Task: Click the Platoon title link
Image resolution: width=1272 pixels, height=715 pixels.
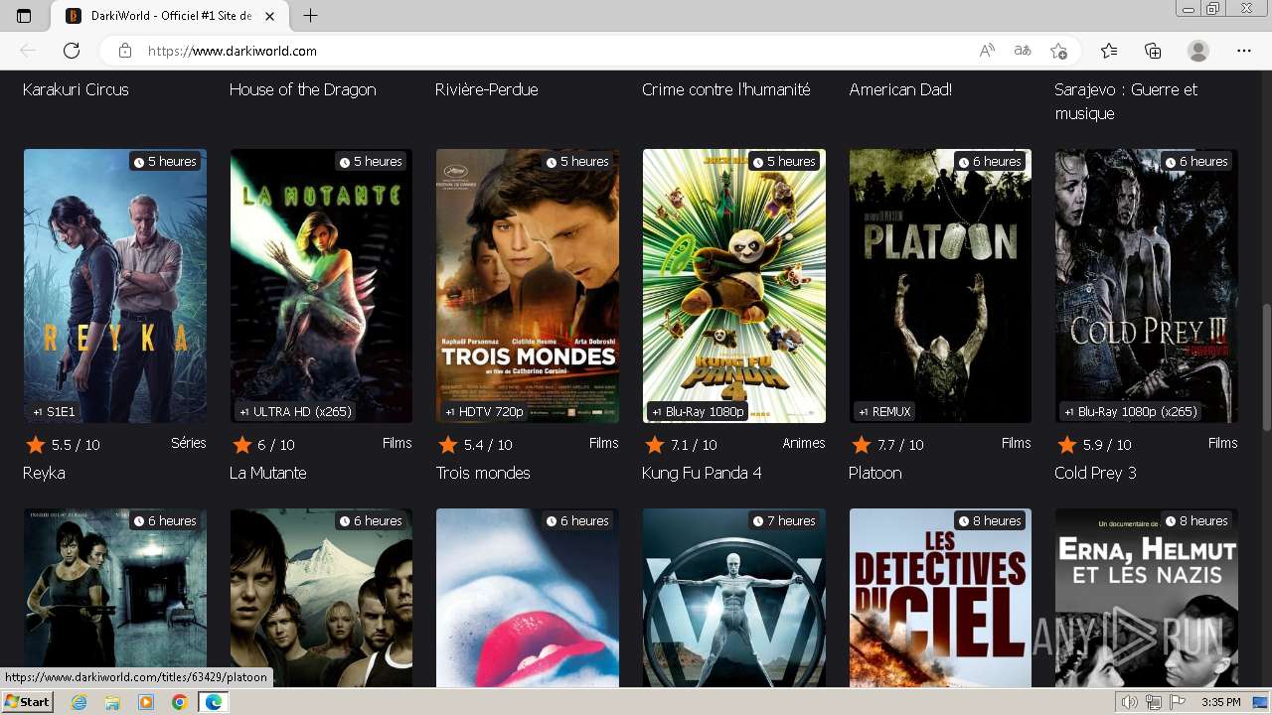Action: click(875, 473)
